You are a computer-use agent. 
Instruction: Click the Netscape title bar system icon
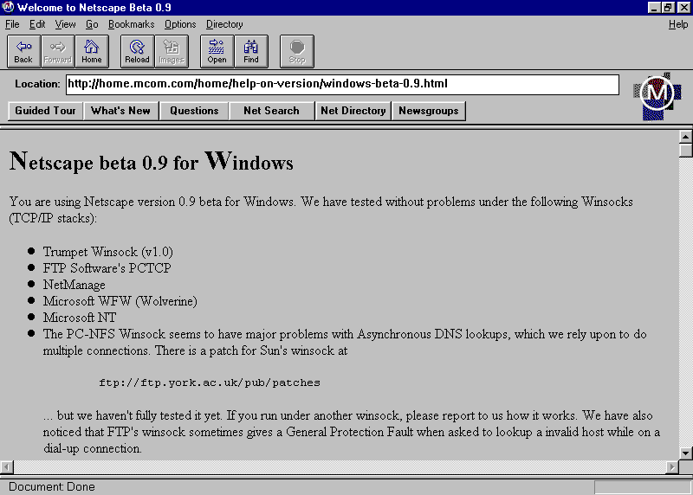[8, 7]
